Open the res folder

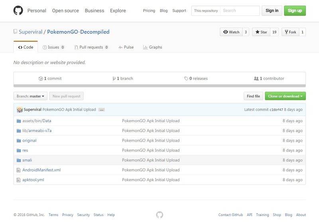(25, 150)
